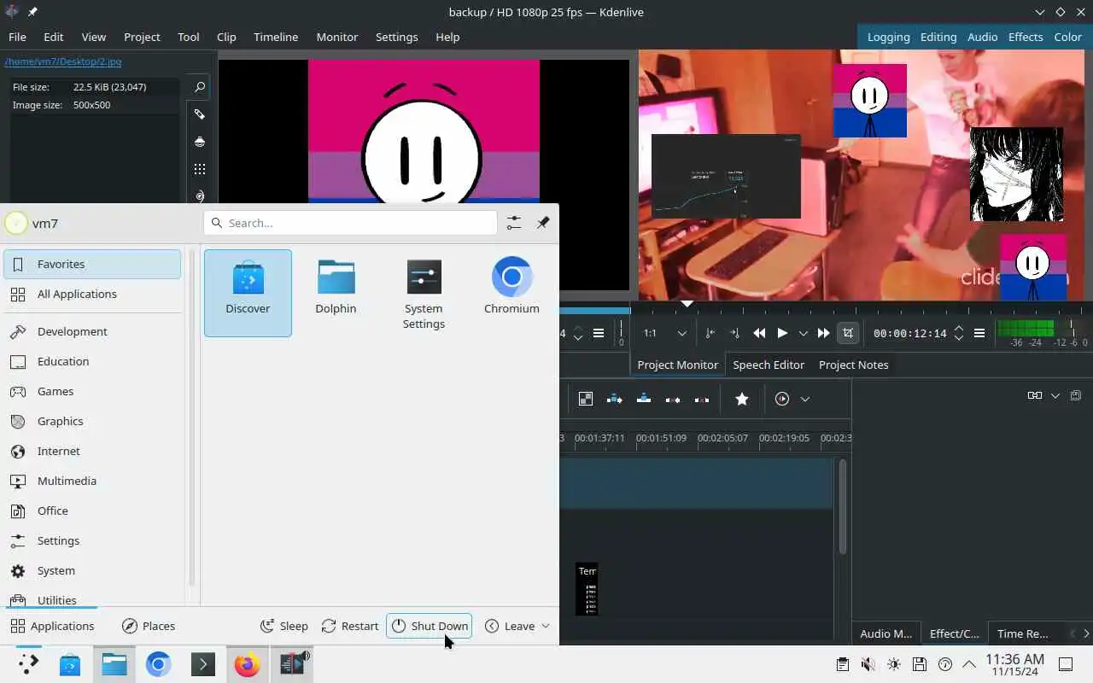Switch to the Editing workspace

pos(938,37)
